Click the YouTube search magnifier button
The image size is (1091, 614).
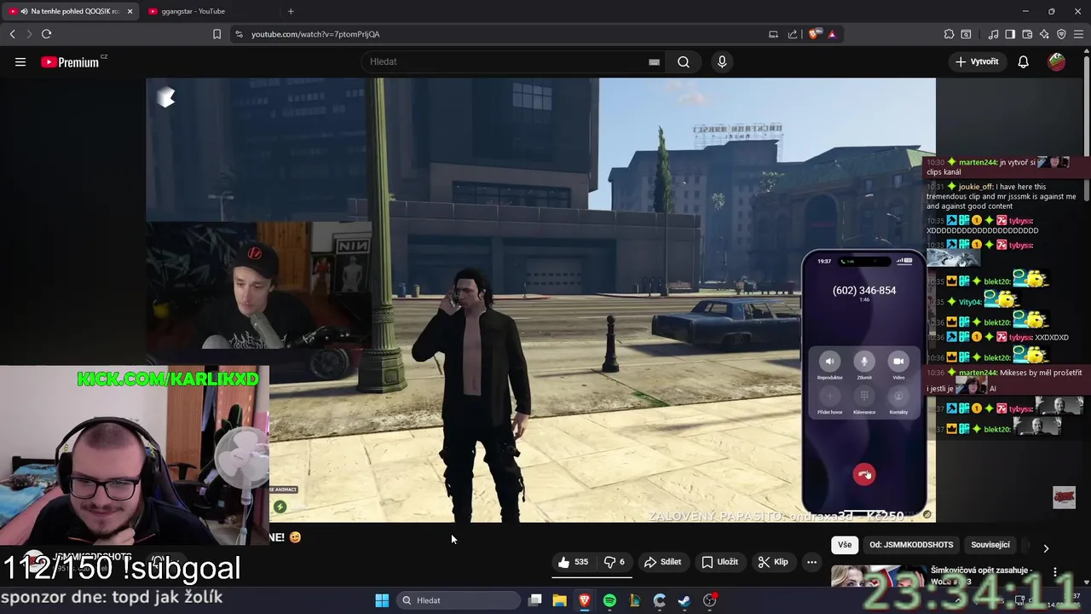point(684,61)
